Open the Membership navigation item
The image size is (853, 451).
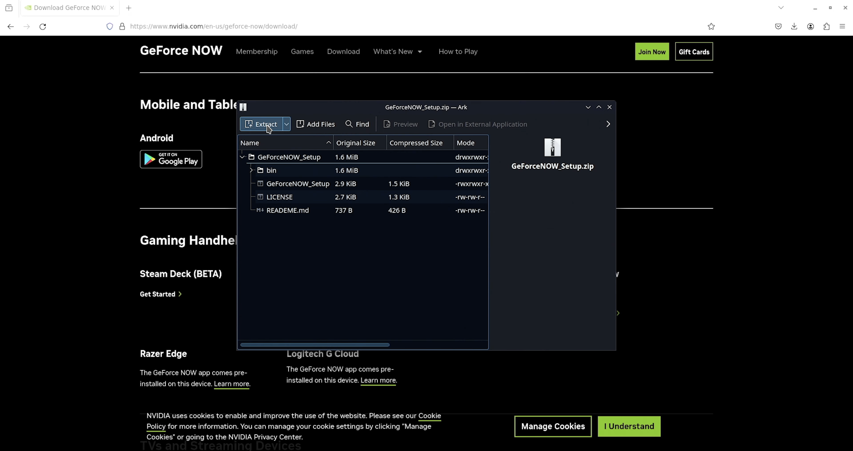click(256, 51)
